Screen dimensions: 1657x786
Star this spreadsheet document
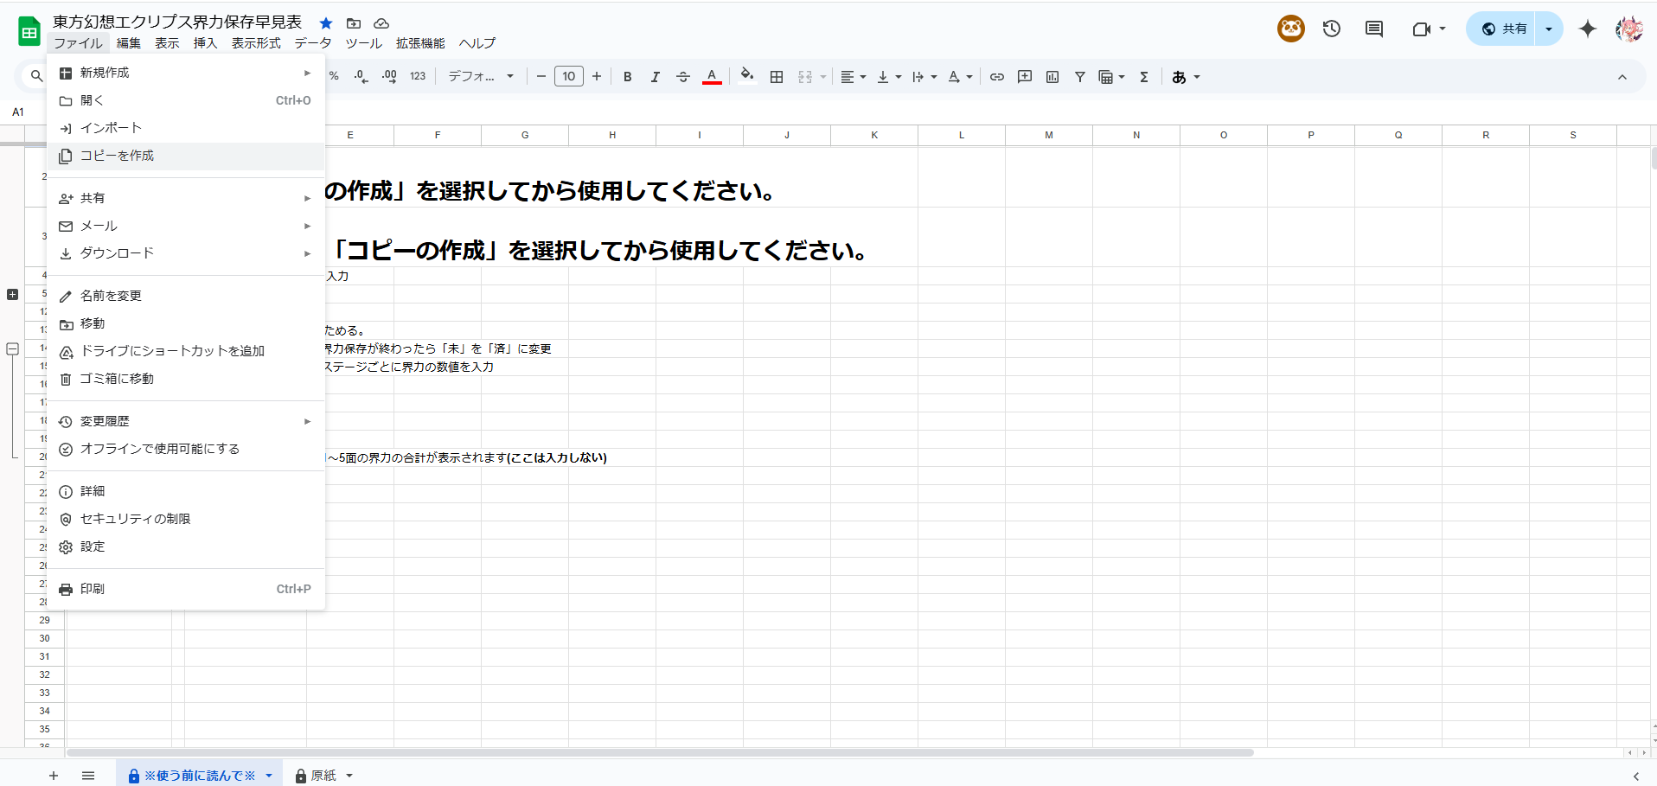(326, 23)
